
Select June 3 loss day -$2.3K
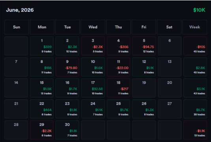[x=93, y=46]
